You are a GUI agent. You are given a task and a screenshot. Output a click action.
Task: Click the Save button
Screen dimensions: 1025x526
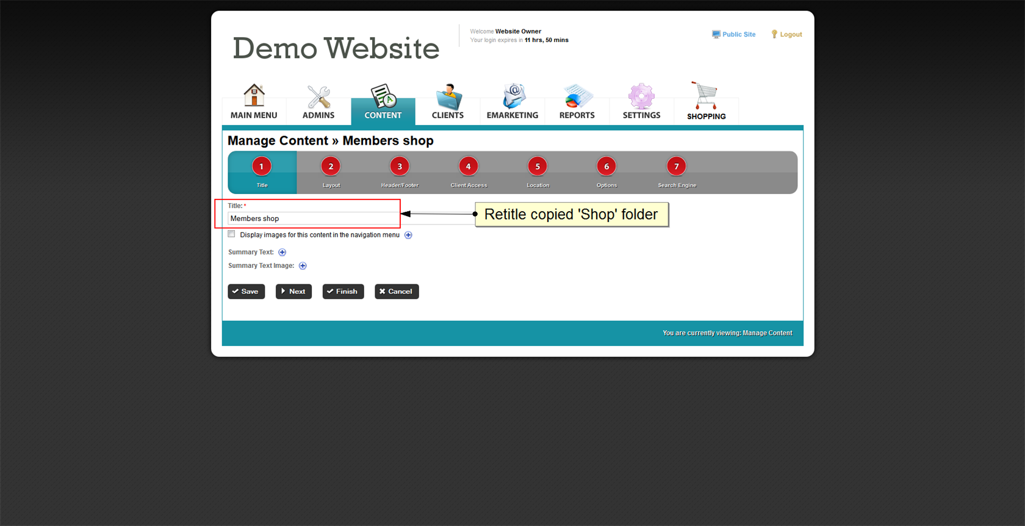(x=246, y=292)
